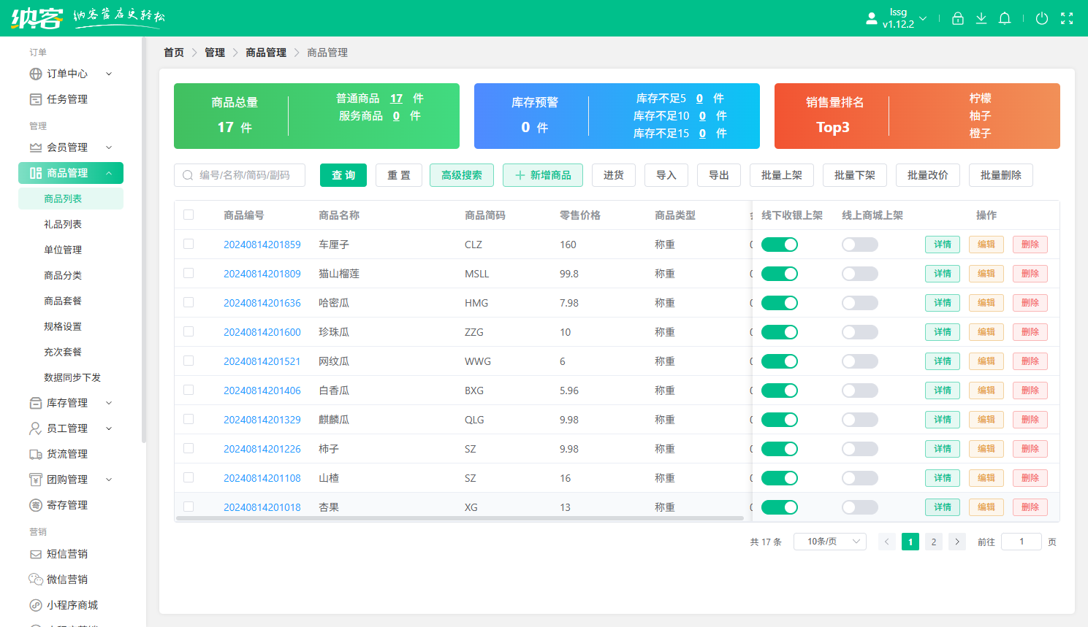This screenshot has height=627, width=1088.
Task: Toggle the fullscreen icon in header
Action: 1067,18
